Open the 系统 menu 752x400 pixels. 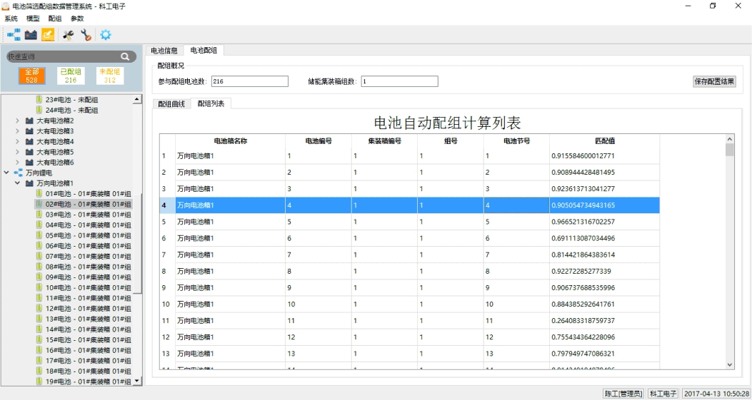click(x=11, y=19)
